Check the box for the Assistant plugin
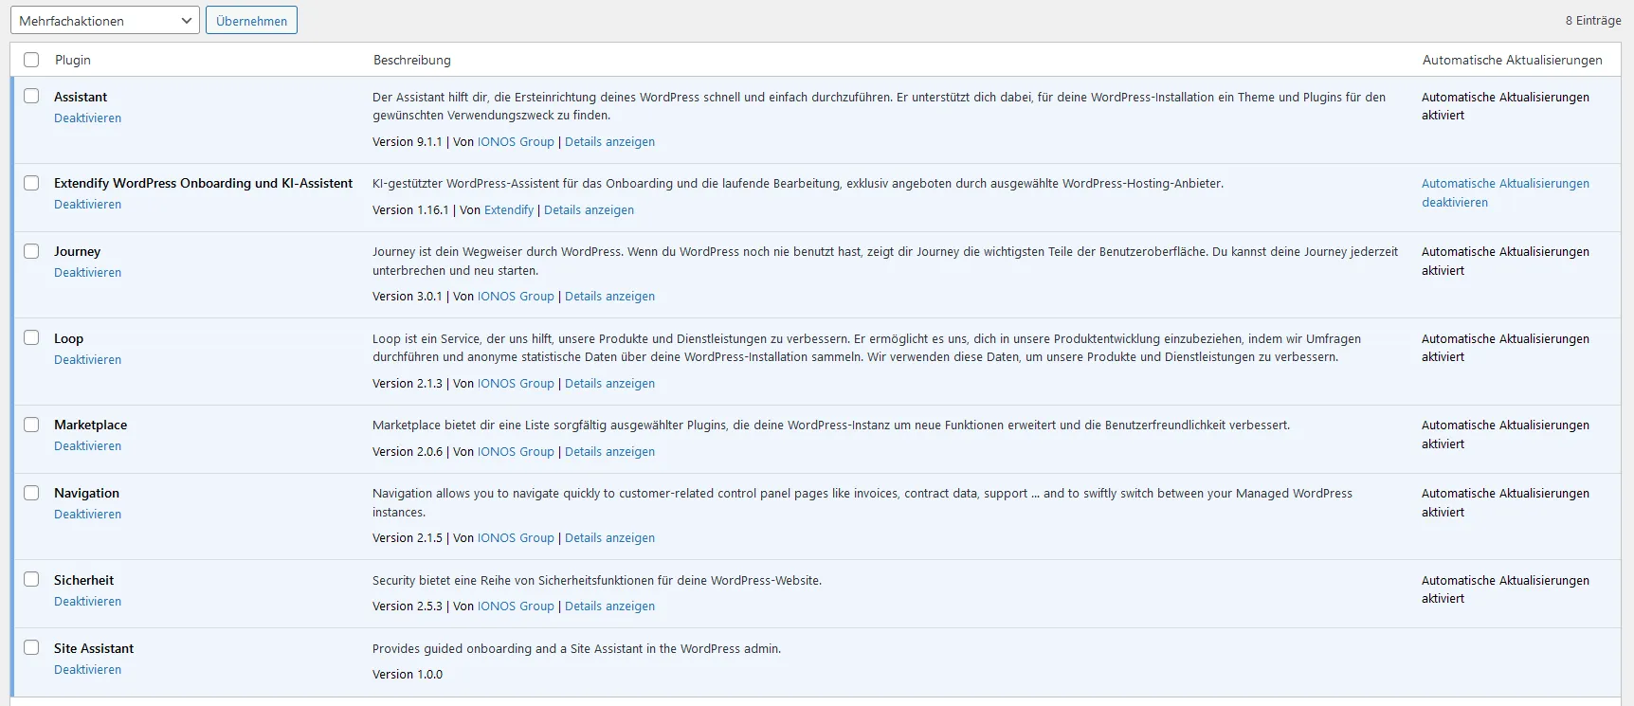Image resolution: width=1634 pixels, height=706 pixels. coord(31,96)
